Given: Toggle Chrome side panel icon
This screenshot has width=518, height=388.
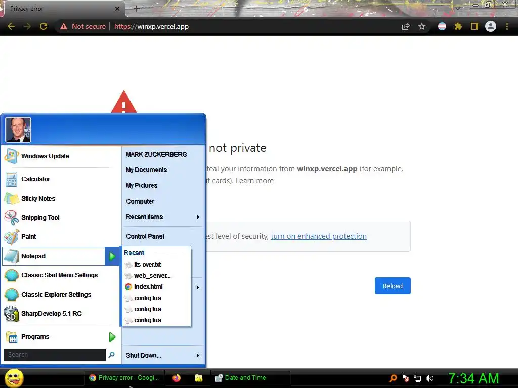Looking at the screenshot, I should pyautogui.click(x=474, y=26).
